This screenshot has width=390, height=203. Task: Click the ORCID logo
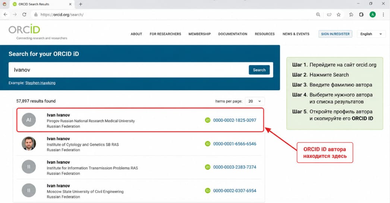[x=24, y=29]
